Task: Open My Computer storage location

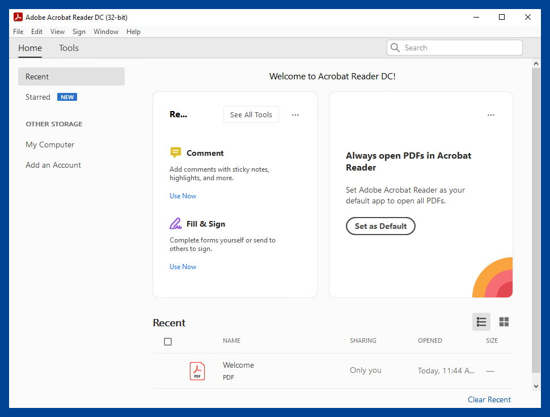Action: (50, 144)
